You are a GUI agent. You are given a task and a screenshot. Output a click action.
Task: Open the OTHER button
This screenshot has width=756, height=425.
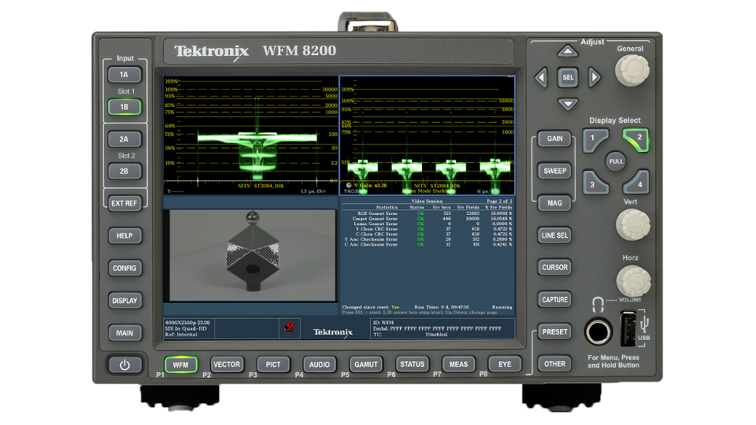click(554, 364)
